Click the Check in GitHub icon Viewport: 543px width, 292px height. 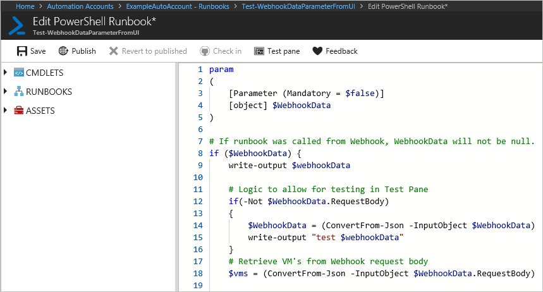[x=204, y=51]
